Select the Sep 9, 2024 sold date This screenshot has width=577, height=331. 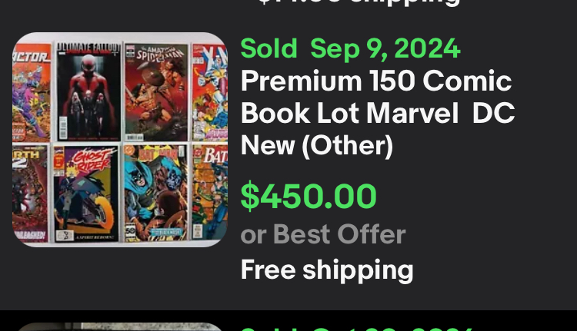[x=385, y=48]
